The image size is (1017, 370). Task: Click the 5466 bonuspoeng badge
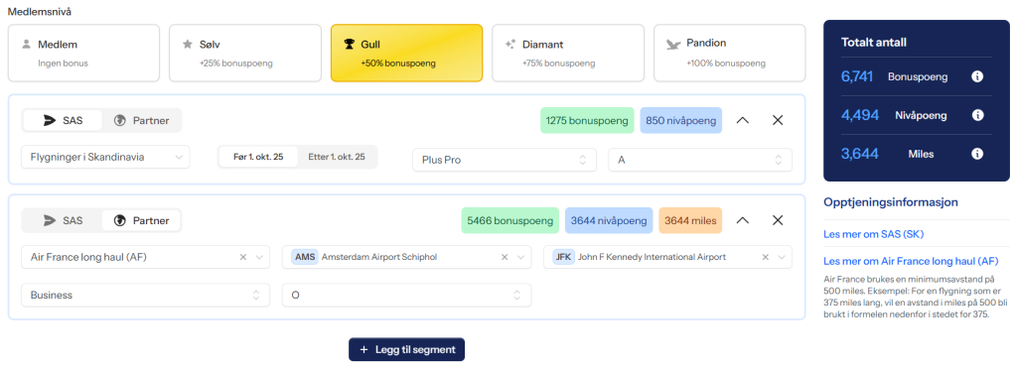[509, 220]
